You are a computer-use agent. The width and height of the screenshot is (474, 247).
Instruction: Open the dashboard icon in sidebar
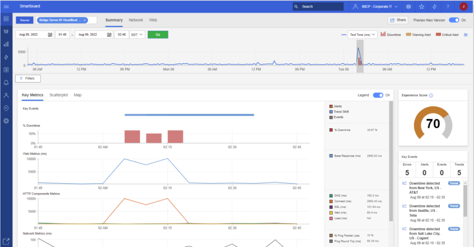tap(6, 19)
